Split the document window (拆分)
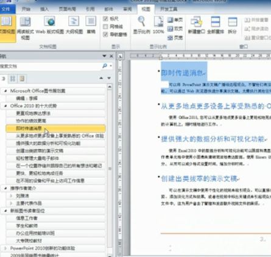271x257 pixels. point(233,26)
